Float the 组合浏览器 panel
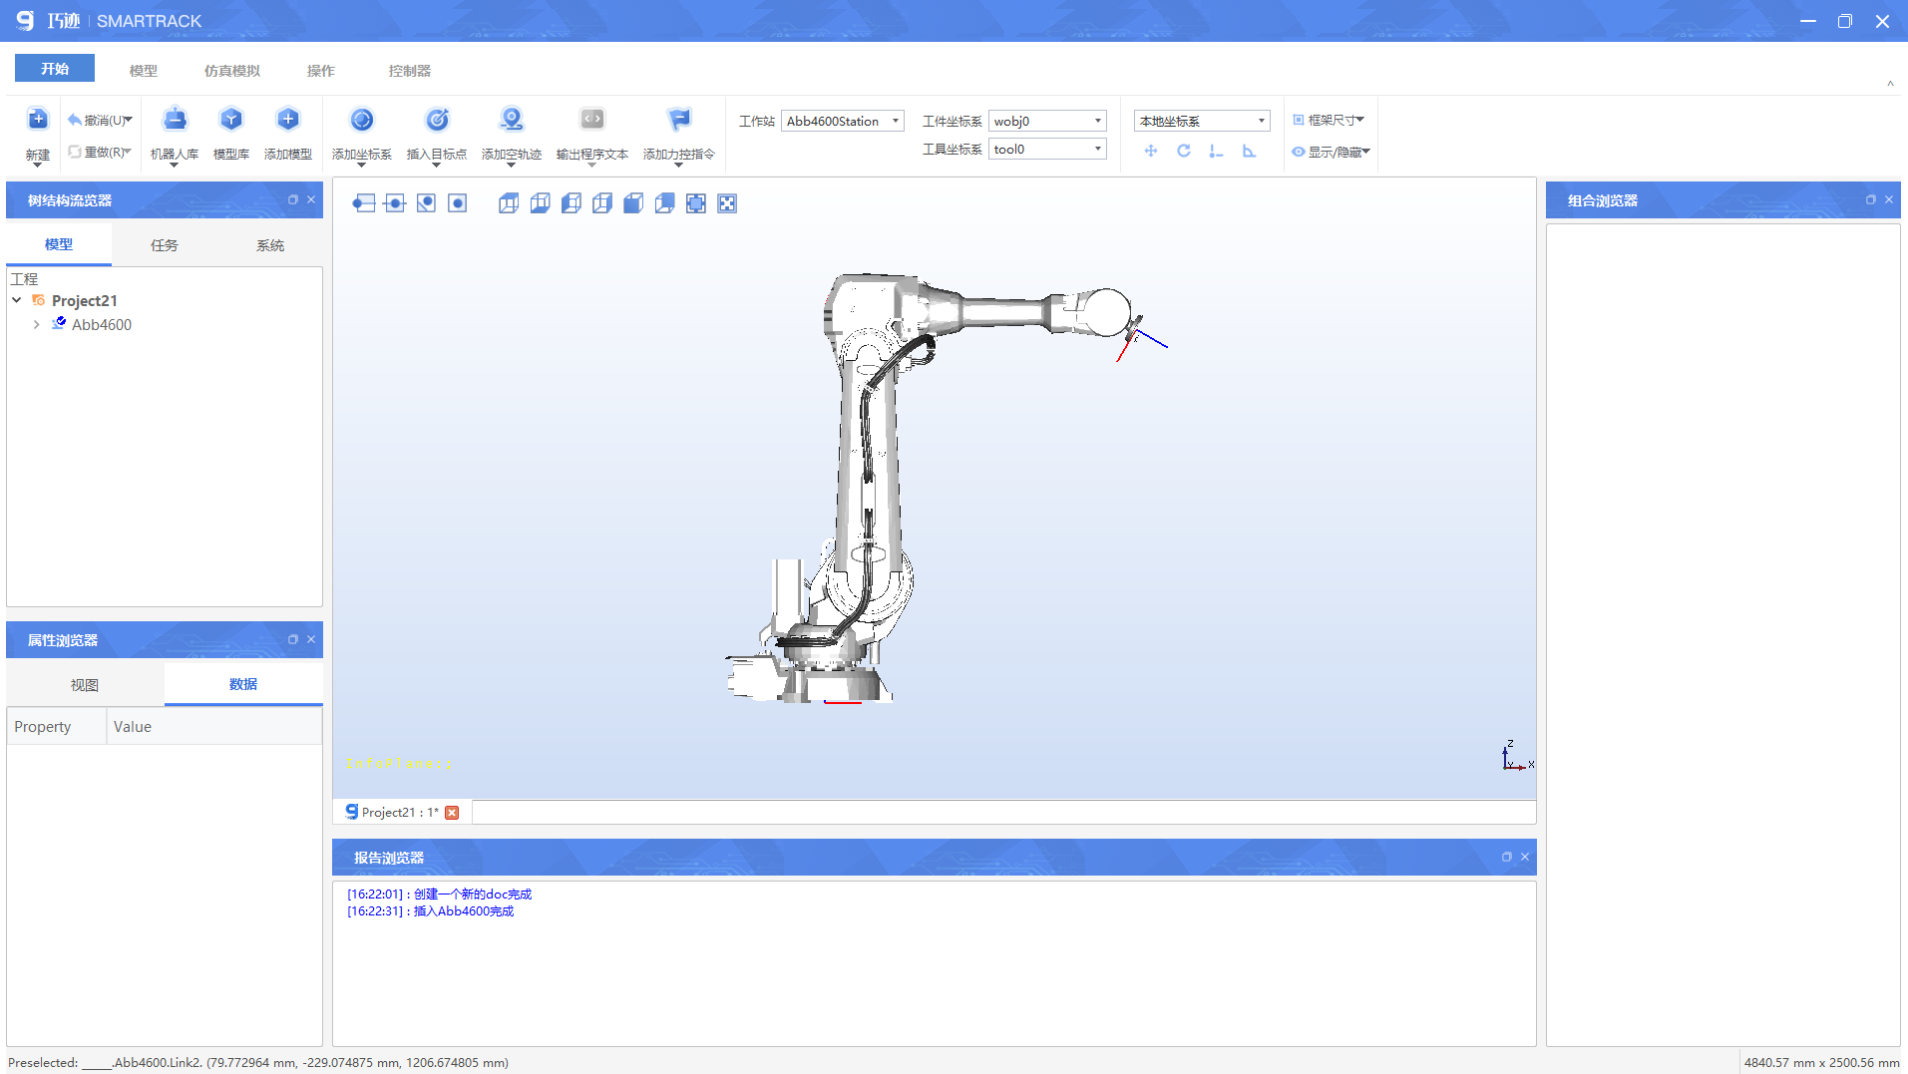The height and width of the screenshot is (1074, 1908). pyautogui.click(x=1871, y=199)
